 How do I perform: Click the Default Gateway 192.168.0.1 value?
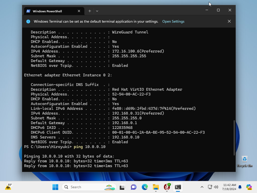tap(124, 123)
